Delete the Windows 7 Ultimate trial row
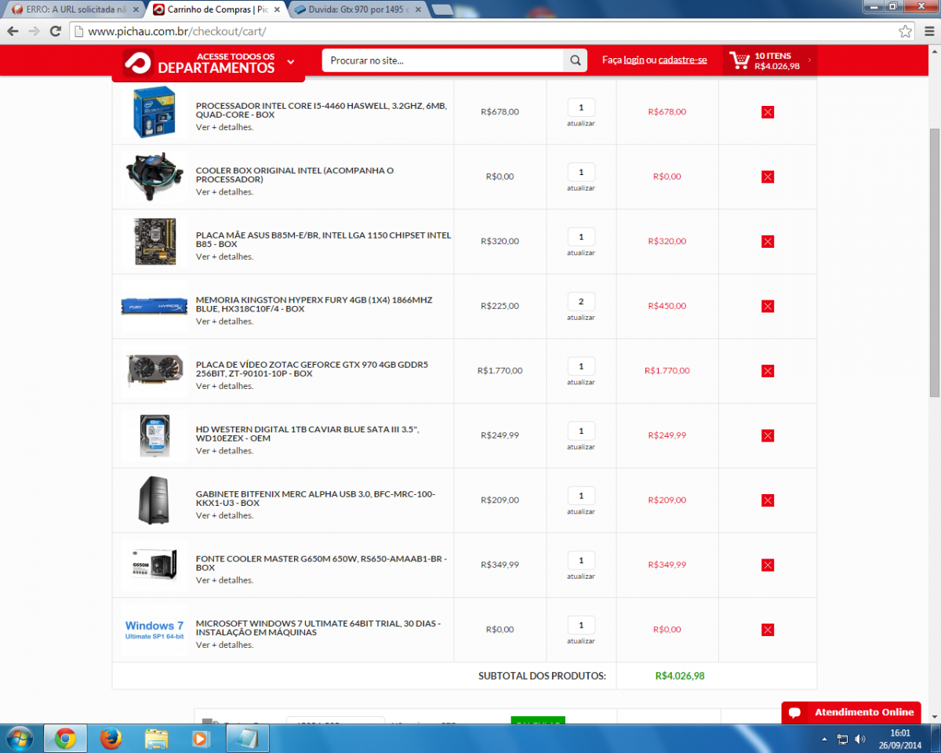Screen dimensions: 941x753 pyautogui.click(x=768, y=630)
